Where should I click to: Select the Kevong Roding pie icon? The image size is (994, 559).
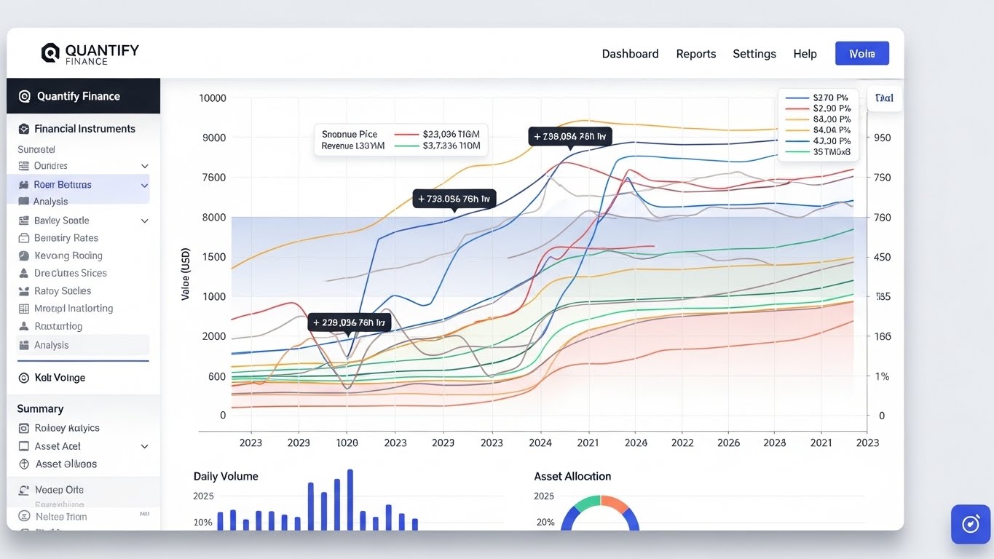[23, 255]
